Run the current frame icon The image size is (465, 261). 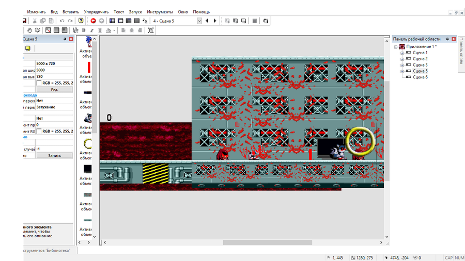243,21
